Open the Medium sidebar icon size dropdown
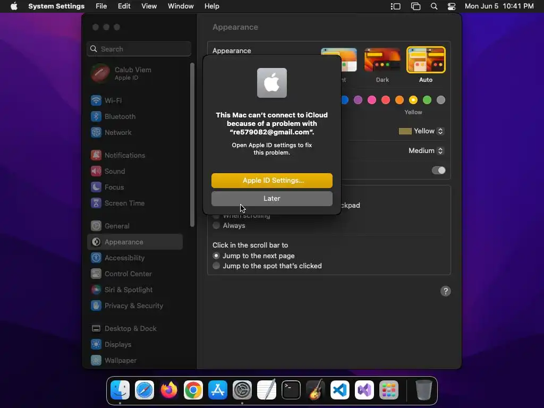Screen dimensions: 544x408 pos(427,150)
